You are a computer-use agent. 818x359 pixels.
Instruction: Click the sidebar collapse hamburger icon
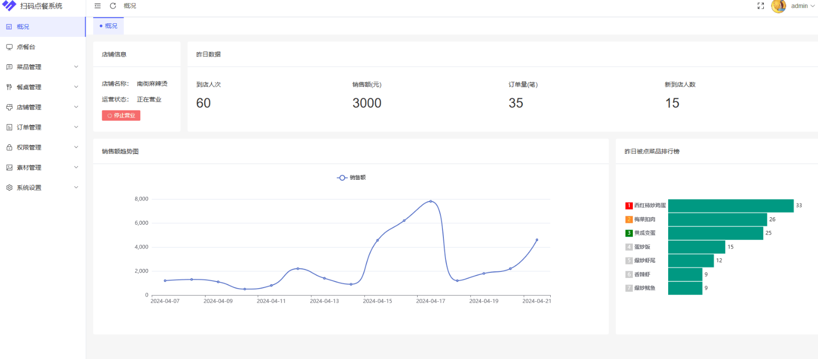98,6
